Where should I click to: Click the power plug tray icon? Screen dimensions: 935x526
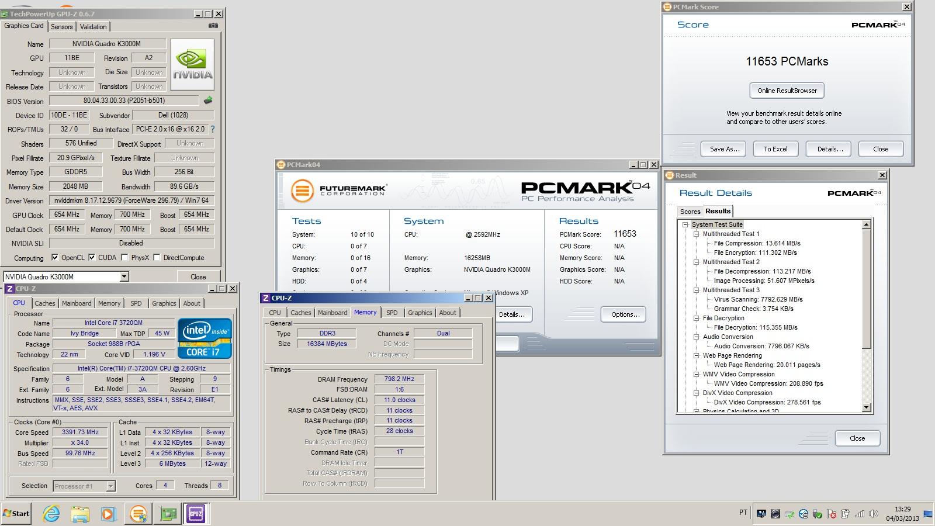point(846,514)
